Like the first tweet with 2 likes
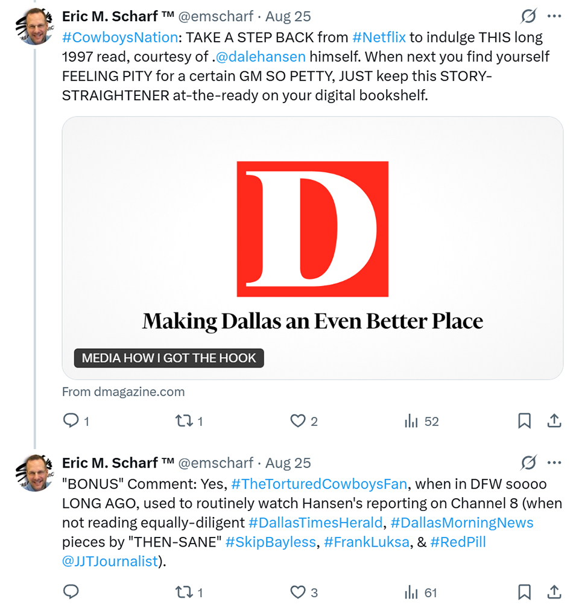The image size is (579, 616). click(x=298, y=421)
